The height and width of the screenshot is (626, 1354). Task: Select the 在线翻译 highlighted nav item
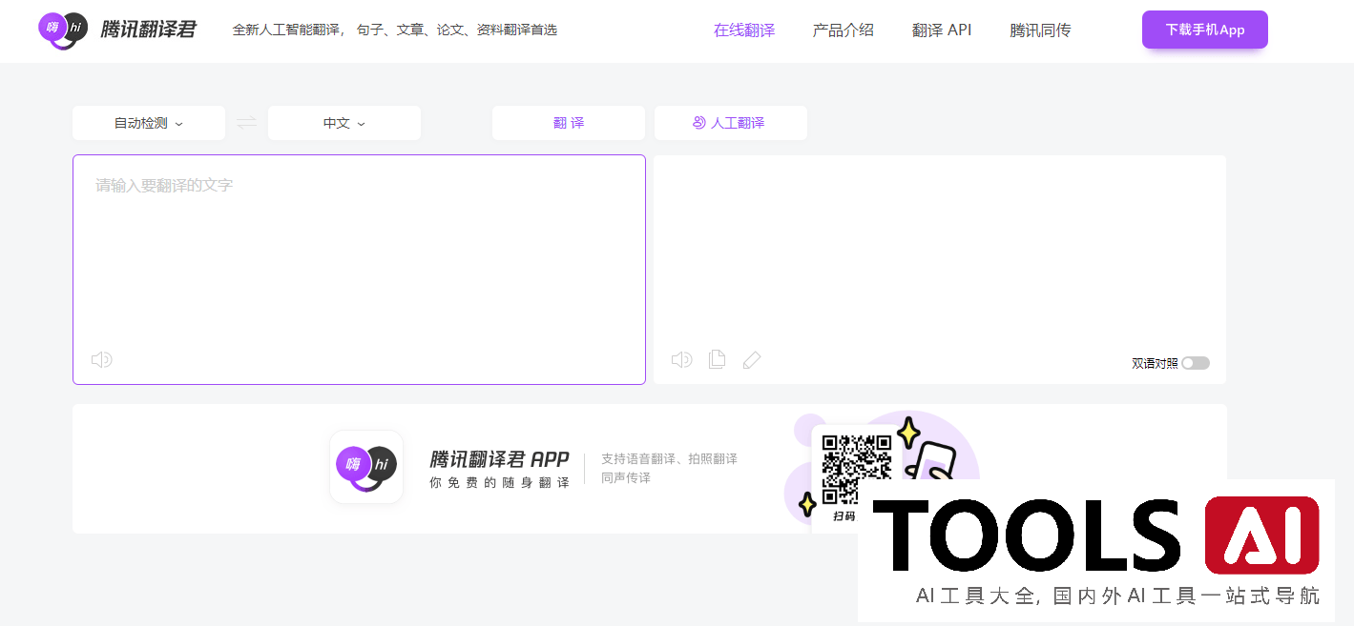743,30
